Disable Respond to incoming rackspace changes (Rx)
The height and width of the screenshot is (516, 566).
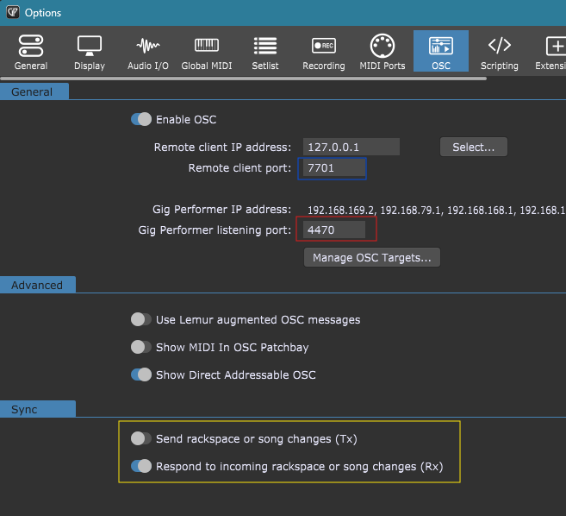pyautogui.click(x=141, y=467)
